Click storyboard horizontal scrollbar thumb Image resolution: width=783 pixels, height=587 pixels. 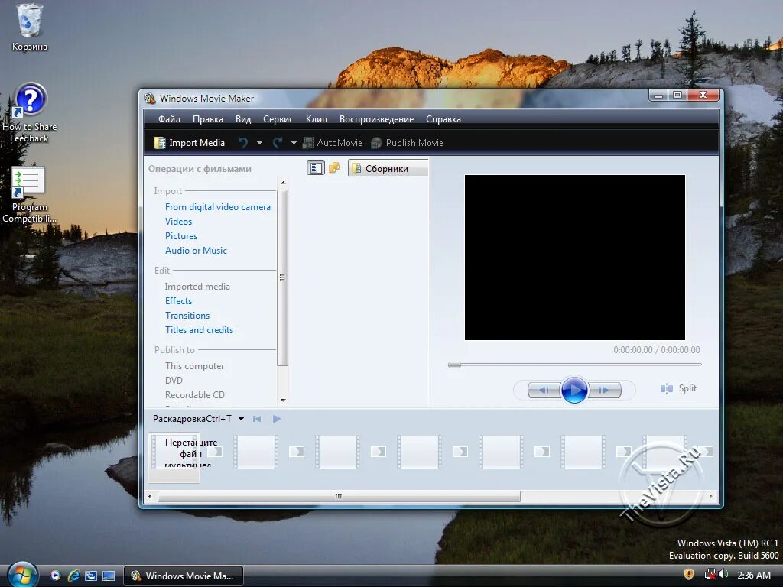tap(339, 496)
